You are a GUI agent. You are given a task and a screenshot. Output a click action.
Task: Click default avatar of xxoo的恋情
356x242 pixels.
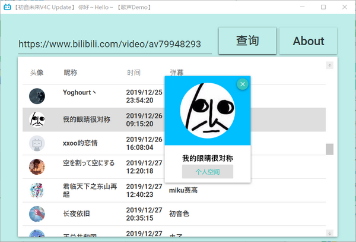pyautogui.click(x=37, y=143)
